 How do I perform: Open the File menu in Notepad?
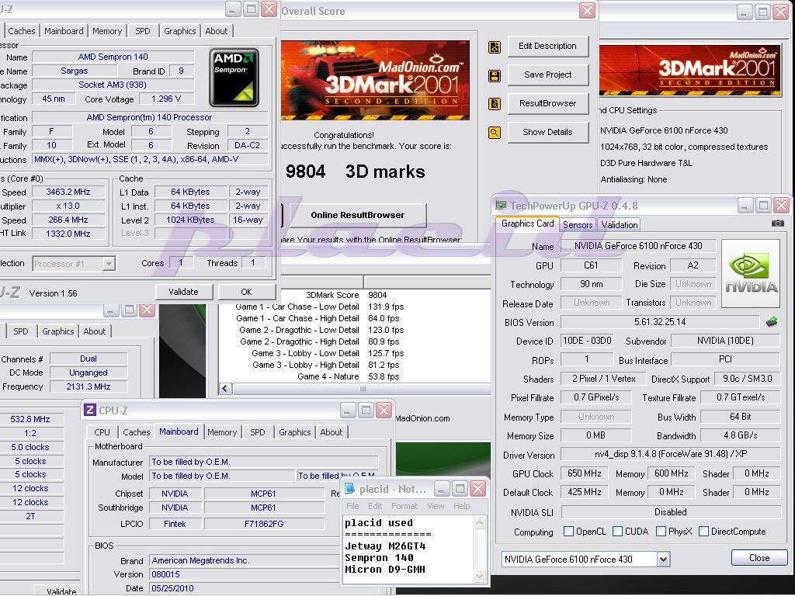click(352, 506)
